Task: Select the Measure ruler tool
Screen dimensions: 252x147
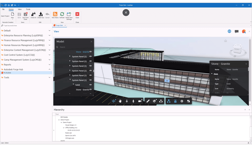Action: (x=148, y=101)
